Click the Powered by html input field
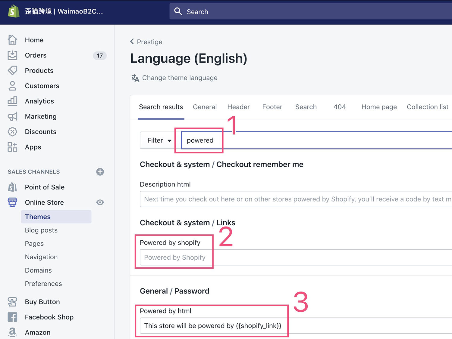The height and width of the screenshot is (339, 452). [x=296, y=325]
